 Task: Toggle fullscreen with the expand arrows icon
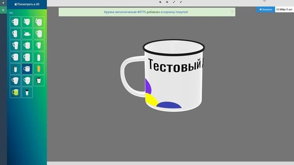(x=174, y=2)
